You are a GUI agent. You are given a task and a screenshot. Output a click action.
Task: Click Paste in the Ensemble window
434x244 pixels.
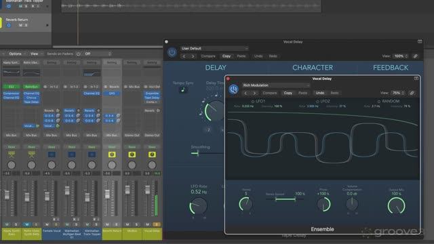click(x=302, y=93)
